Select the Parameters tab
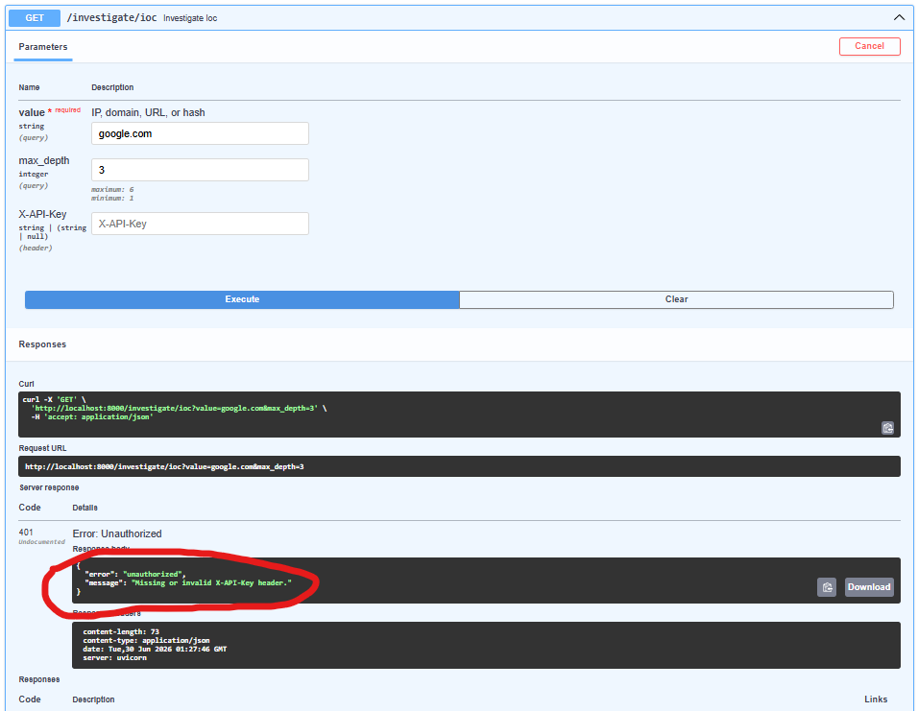Image resolution: width=918 pixels, height=711 pixels. pyautogui.click(x=43, y=47)
